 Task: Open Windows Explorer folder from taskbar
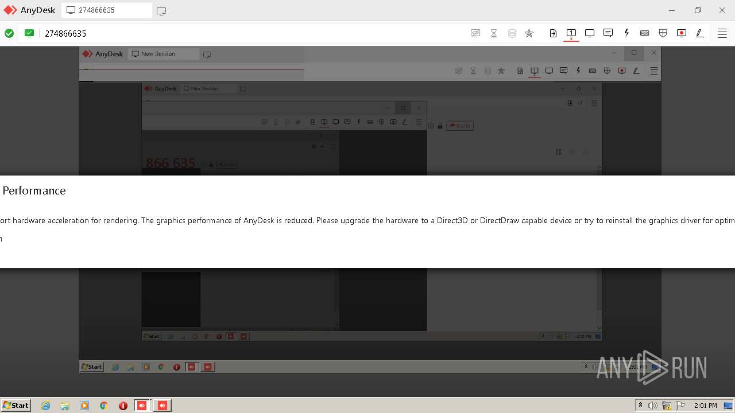point(65,406)
